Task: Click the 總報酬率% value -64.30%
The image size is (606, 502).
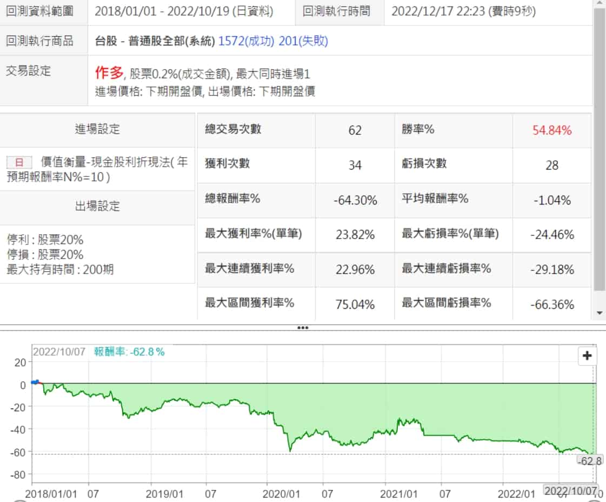Action: coord(355,200)
